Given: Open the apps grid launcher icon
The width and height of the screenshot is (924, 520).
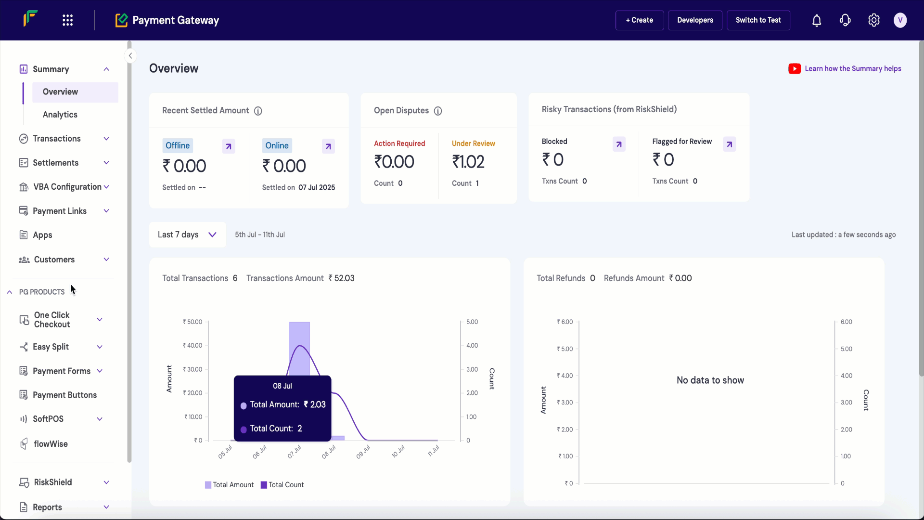Looking at the screenshot, I should 67,20.
